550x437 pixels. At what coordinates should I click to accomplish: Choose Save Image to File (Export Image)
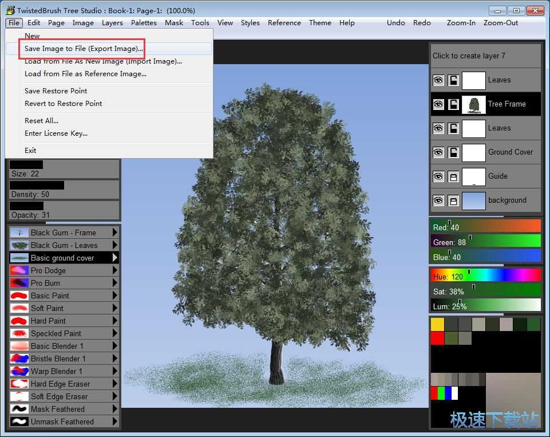[x=109, y=49]
